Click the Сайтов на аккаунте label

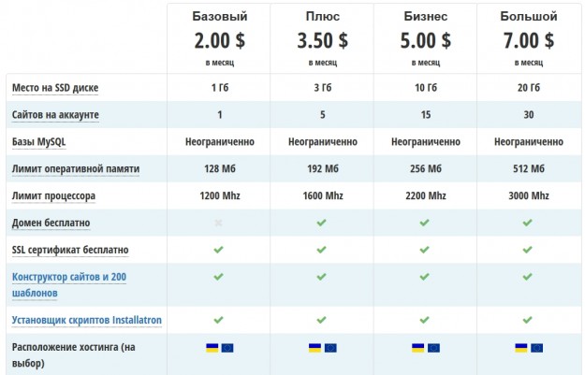[x=55, y=115]
